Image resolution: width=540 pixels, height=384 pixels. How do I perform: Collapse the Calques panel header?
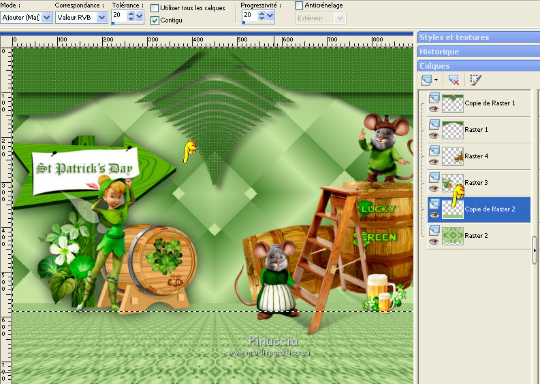(x=479, y=66)
